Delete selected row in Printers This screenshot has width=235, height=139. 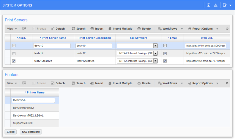[144, 83]
